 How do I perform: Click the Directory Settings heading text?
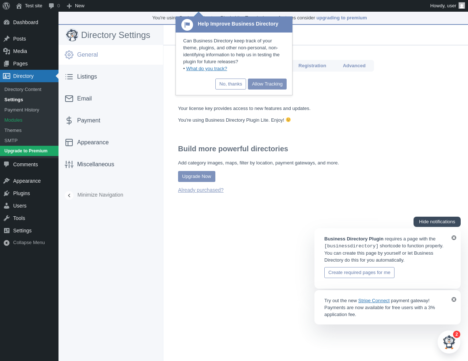116,35
